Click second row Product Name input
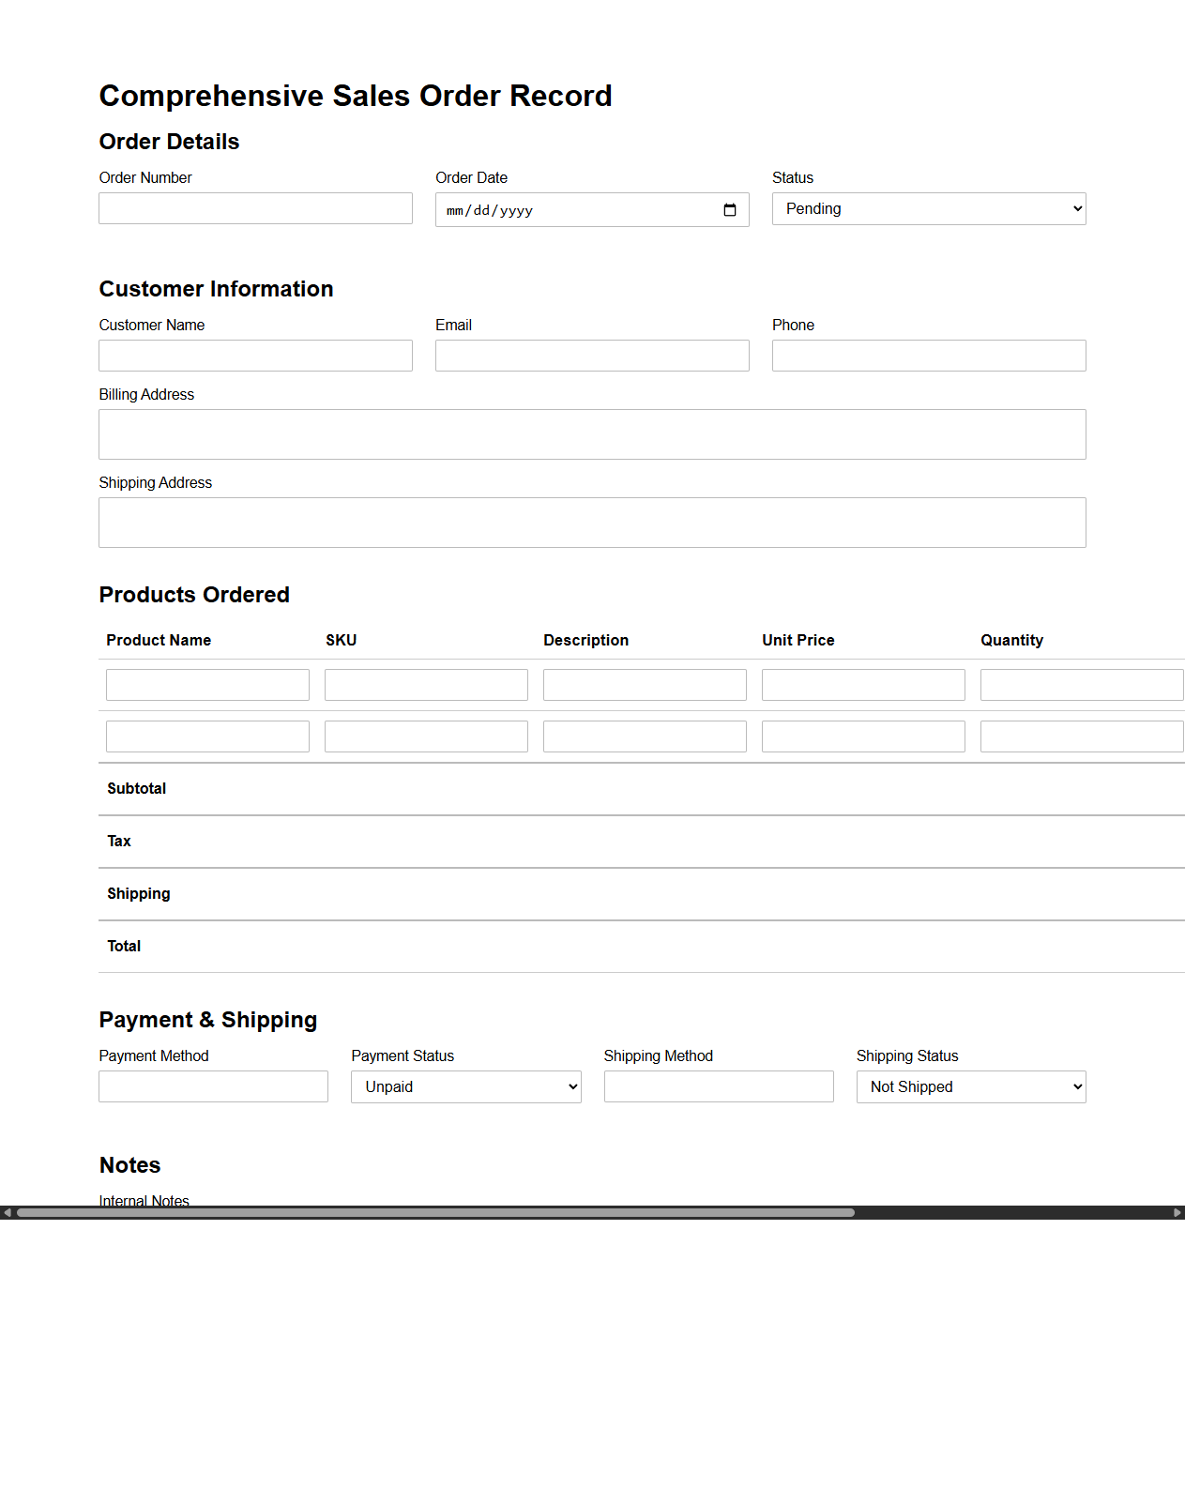The height and width of the screenshot is (1503, 1185). (x=207, y=736)
